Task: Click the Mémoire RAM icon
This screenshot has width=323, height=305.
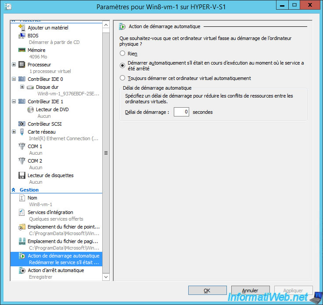Action: coord(22,50)
